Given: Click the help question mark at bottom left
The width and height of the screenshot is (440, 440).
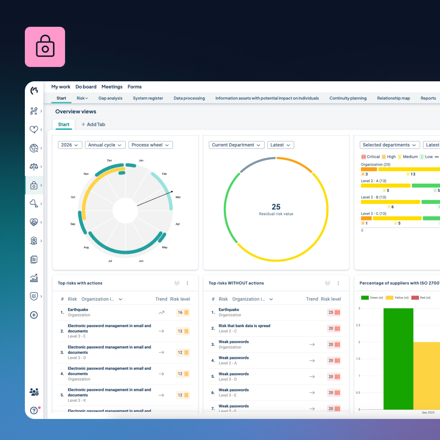Looking at the screenshot, I should [33, 410].
